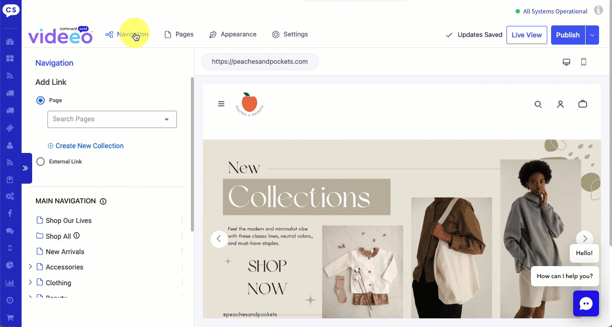Open search icon in store preview
Screen dimensions: 612x327
tap(538, 104)
